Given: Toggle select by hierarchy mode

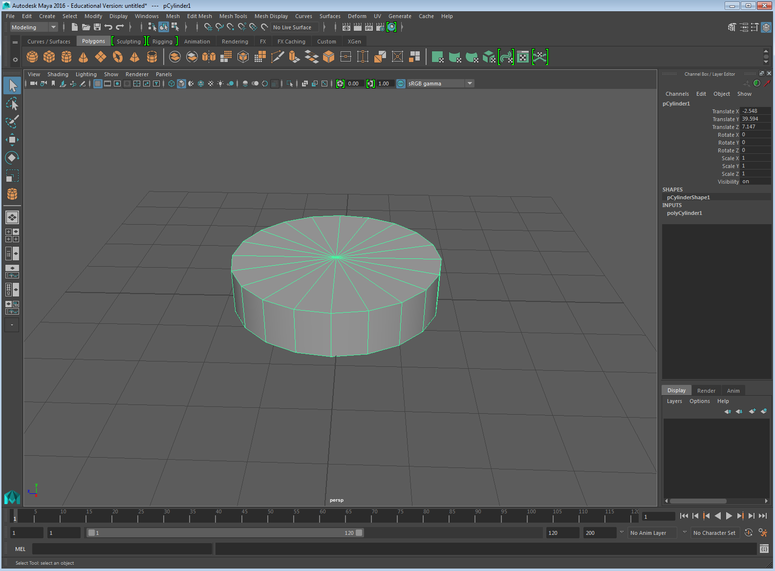Looking at the screenshot, I should 152,27.
